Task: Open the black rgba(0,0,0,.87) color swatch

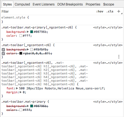Action: (x=21, y=53)
